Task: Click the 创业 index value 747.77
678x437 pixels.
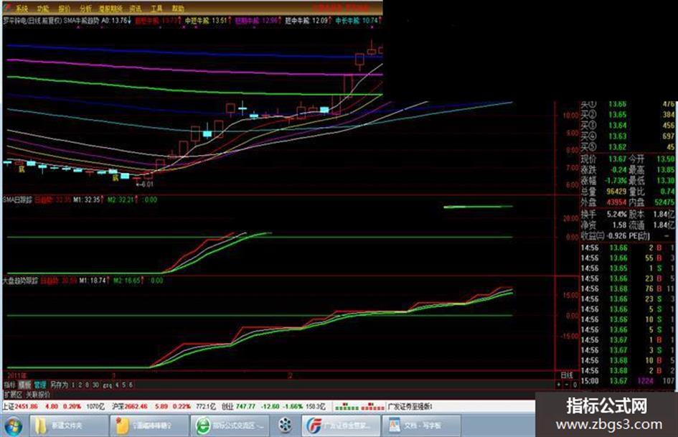Action: click(x=245, y=407)
